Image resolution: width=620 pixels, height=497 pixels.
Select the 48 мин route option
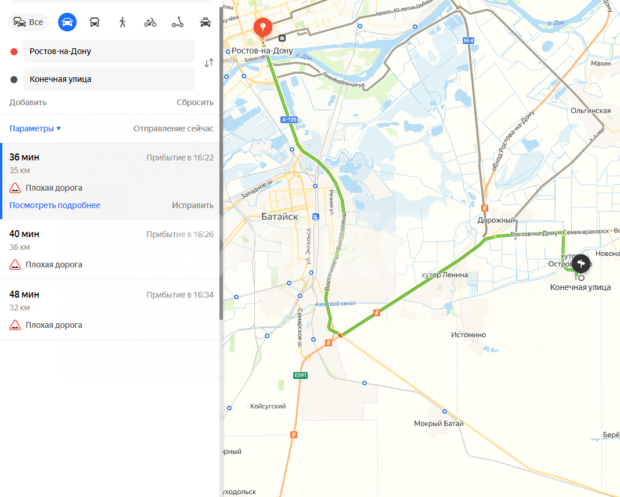(x=111, y=310)
